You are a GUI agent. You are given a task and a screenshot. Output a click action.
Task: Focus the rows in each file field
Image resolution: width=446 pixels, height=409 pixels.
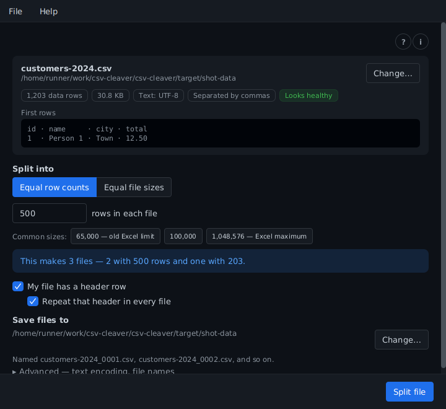(x=50, y=213)
